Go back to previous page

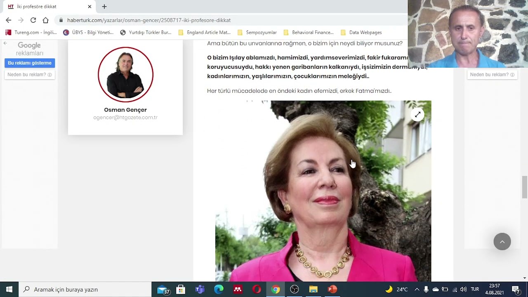(9, 20)
